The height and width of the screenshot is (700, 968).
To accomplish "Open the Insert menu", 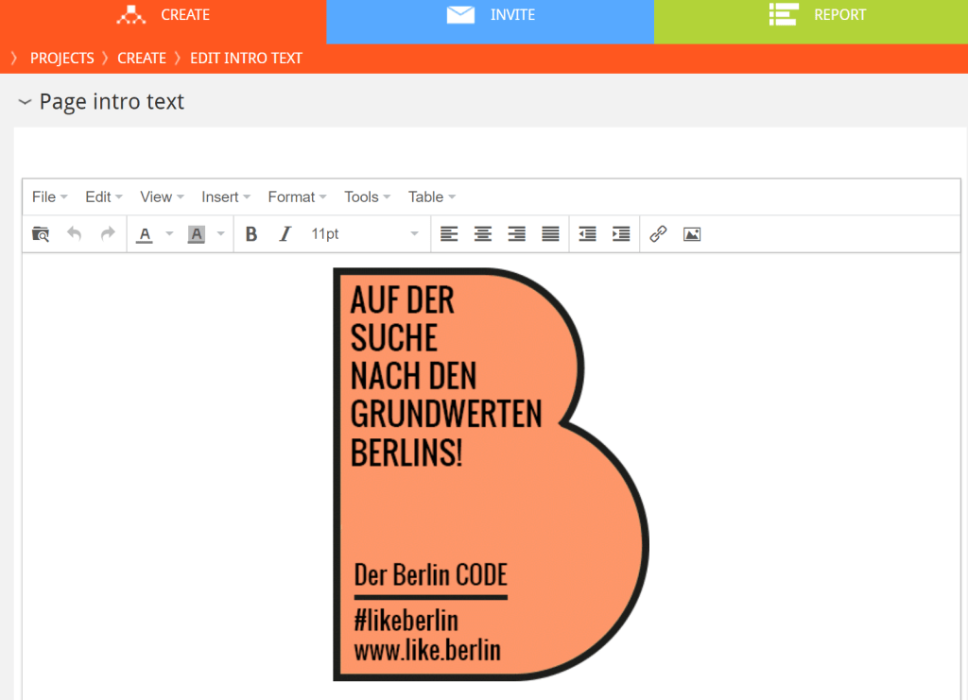I will coord(225,196).
